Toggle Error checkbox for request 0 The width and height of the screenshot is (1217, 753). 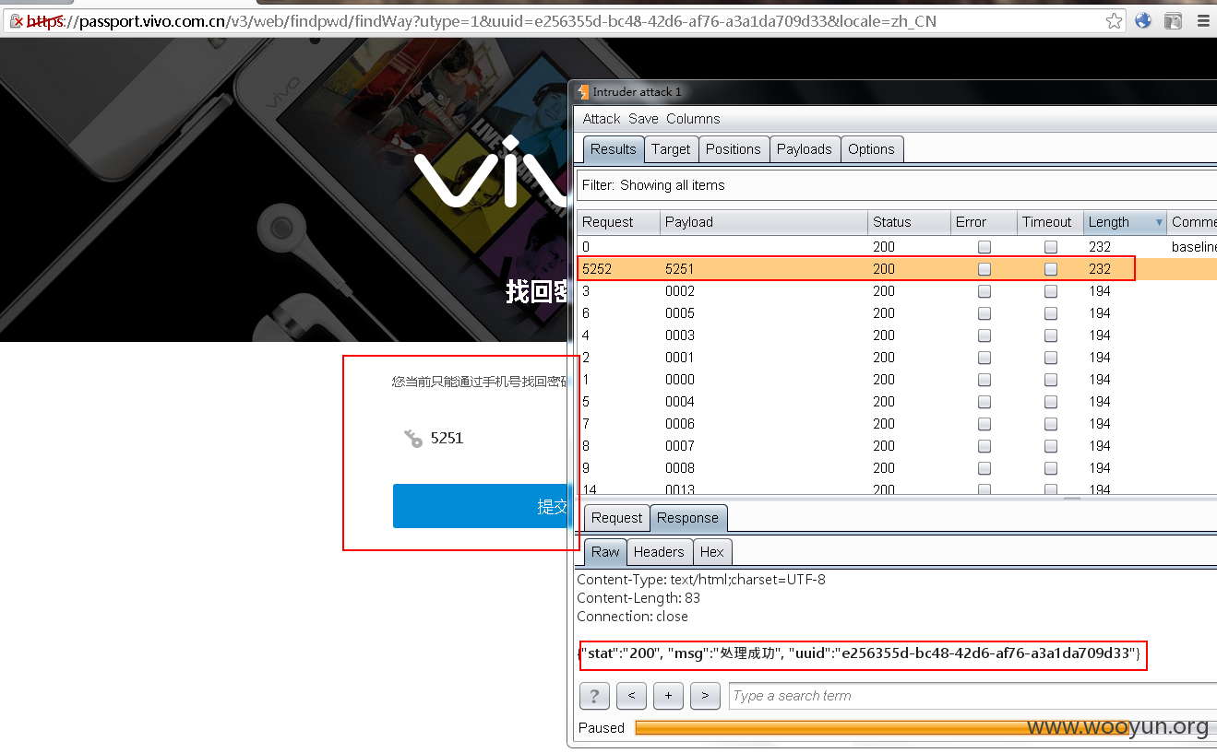pos(984,247)
